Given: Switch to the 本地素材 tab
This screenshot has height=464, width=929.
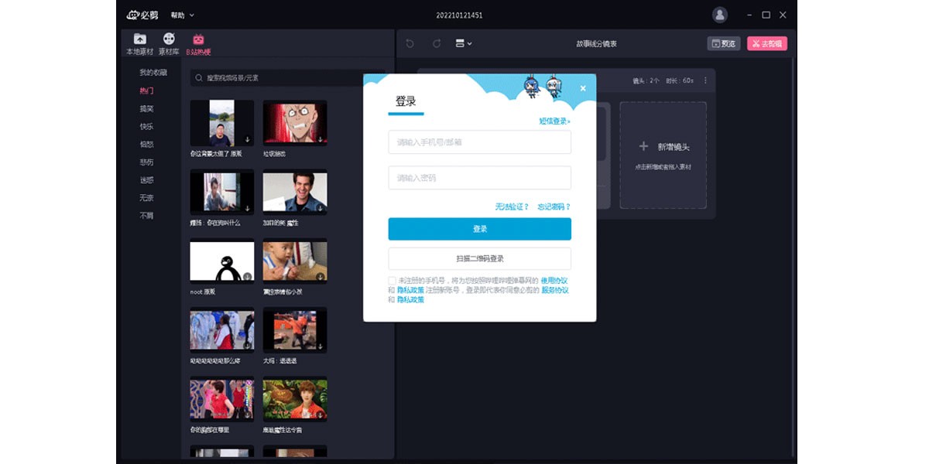Looking at the screenshot, I should click(x=139, y=44).
